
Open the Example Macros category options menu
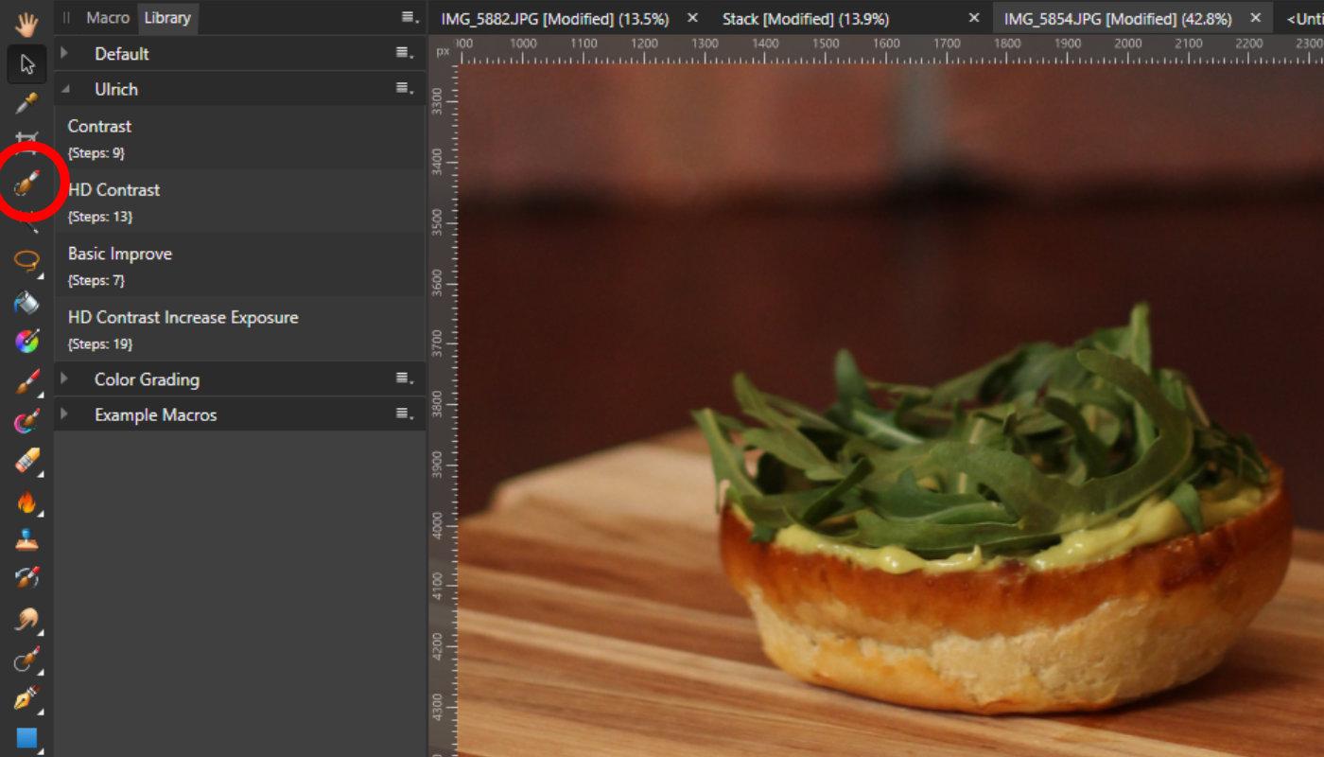pyautogui.click(x=404, y=414)
